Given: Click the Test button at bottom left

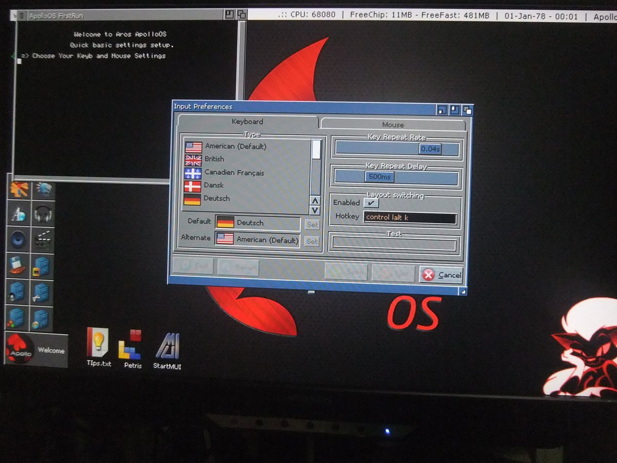Looking at the screenshot, I should [x=193, y=266].
